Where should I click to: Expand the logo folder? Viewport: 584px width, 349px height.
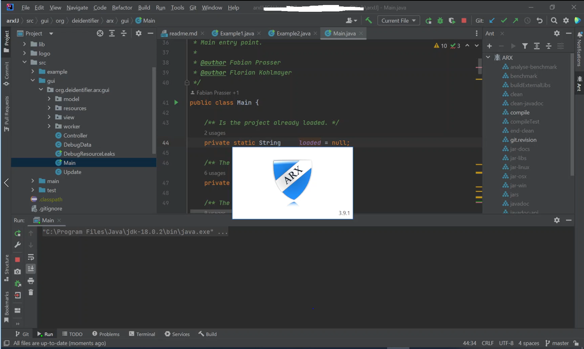point(24,53)
